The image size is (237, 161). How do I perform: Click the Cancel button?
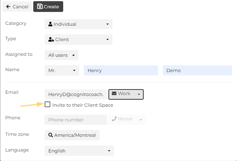coord(17,7)
